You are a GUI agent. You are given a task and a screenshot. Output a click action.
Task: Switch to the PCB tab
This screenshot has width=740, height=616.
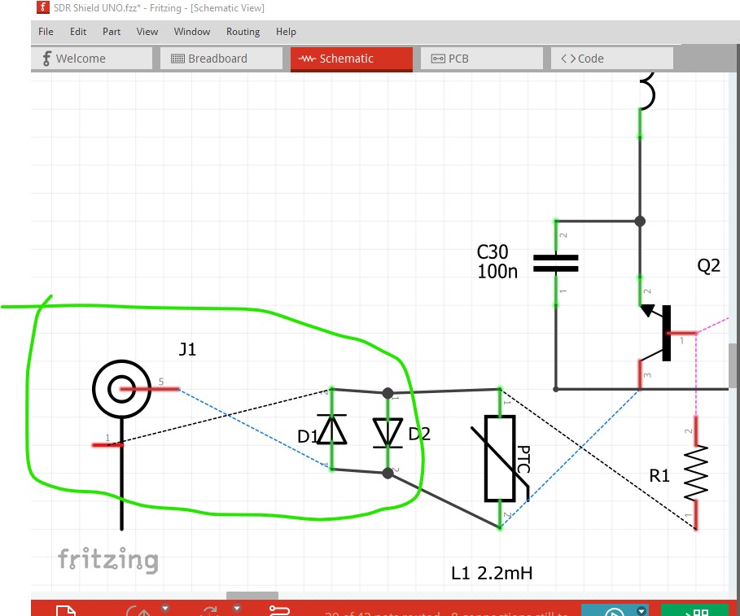click(482, 59)
